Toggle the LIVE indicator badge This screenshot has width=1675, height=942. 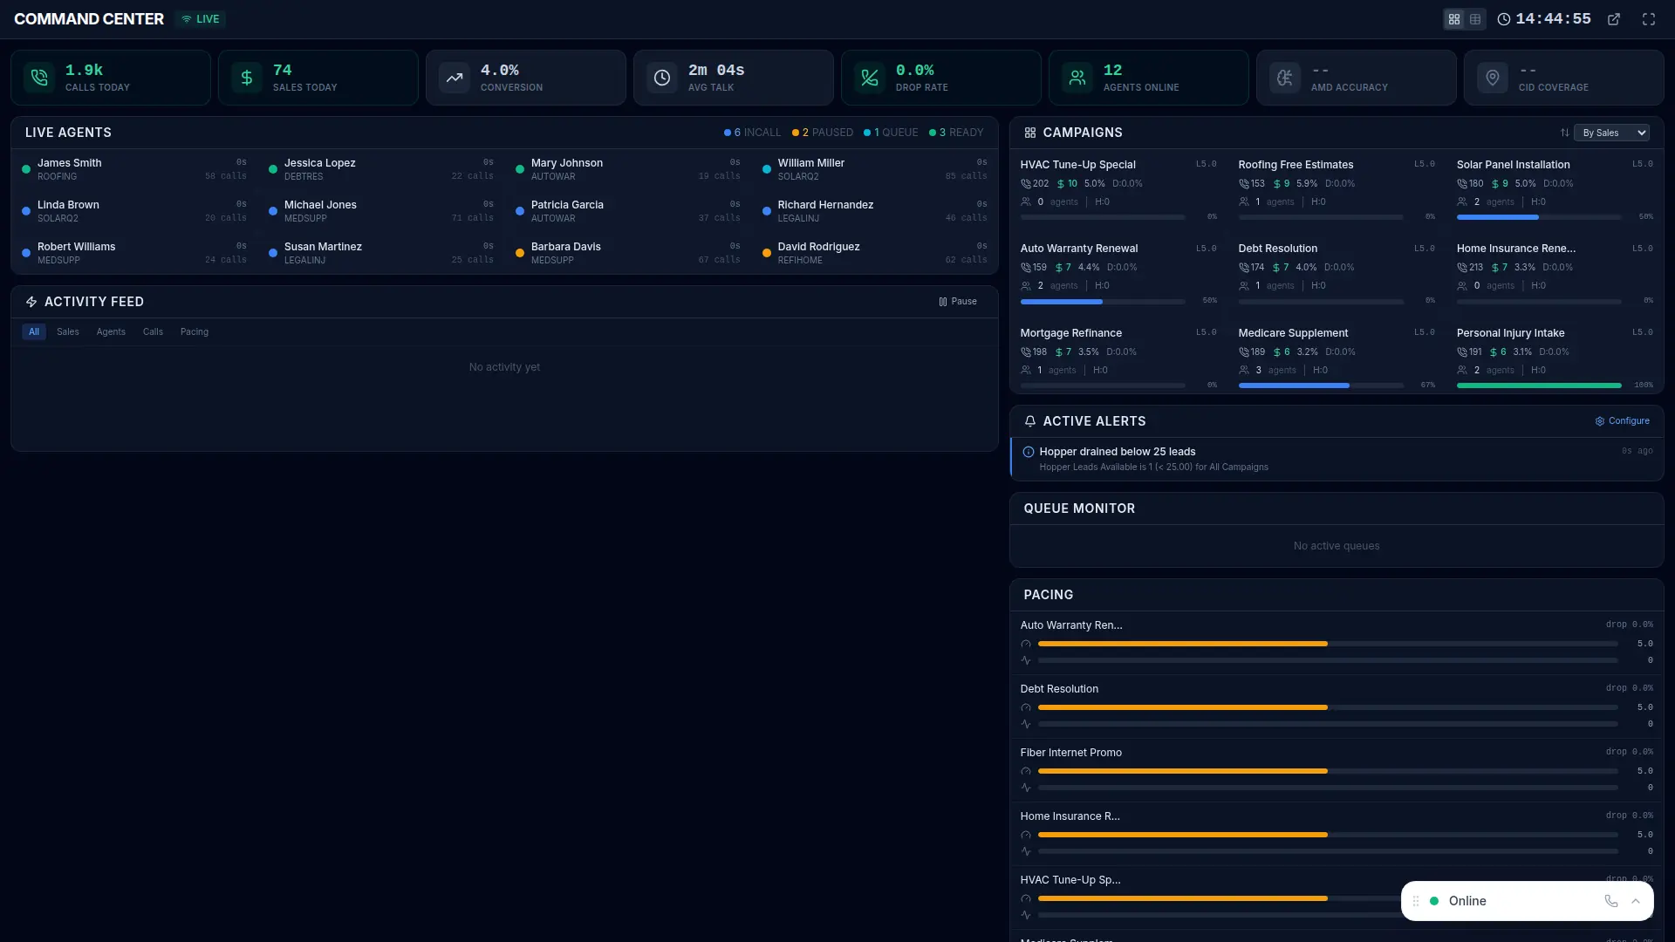click(200, 18)
